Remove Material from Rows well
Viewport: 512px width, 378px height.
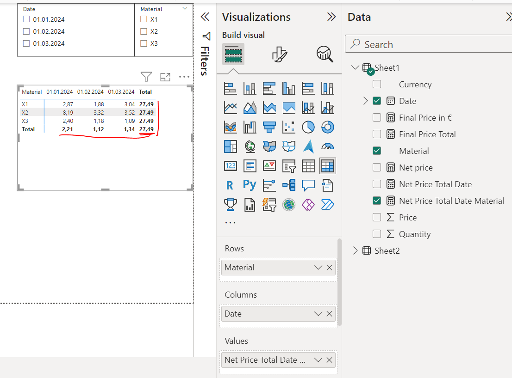pos(330,268)
